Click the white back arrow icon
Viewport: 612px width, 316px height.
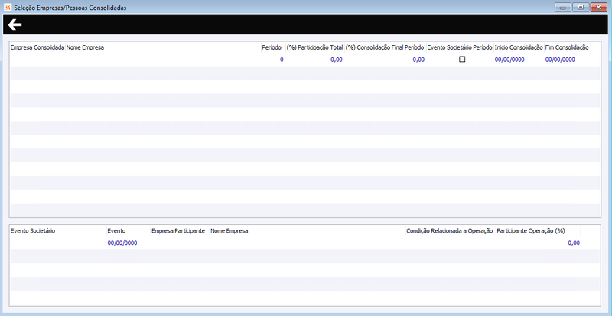15,25
